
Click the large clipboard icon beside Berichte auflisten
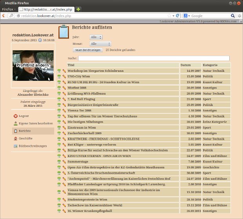click(63, 32)
